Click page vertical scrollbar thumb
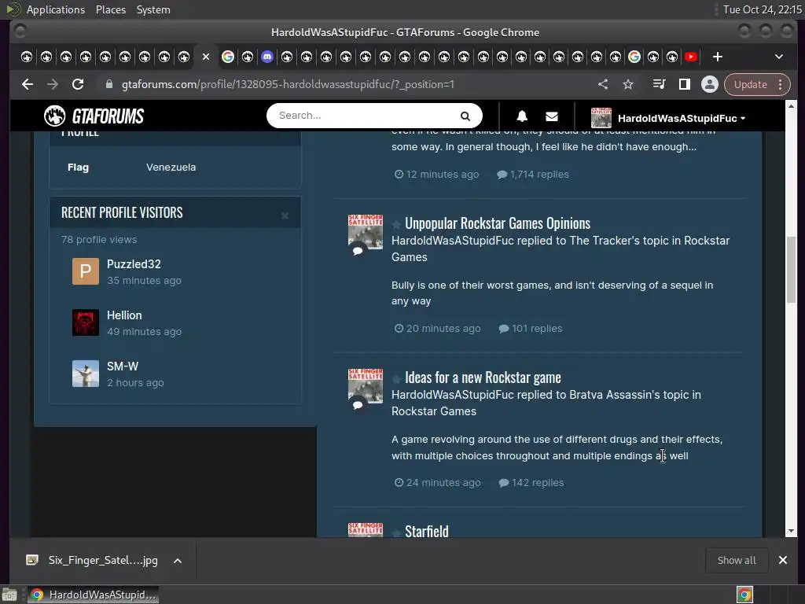The height and width of the screenshot is (604, 805). pyautogui.click(x=791, y=271)
